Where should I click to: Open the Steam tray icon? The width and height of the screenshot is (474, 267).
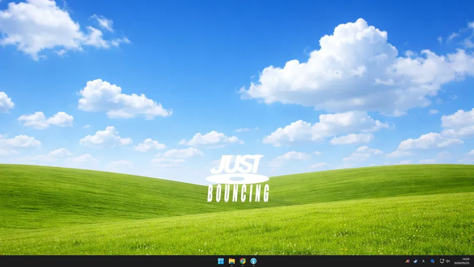tap(416, 261)
